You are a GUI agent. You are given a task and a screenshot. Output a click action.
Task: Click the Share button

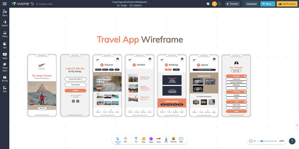pyautogui.click(x=268, y=4)
